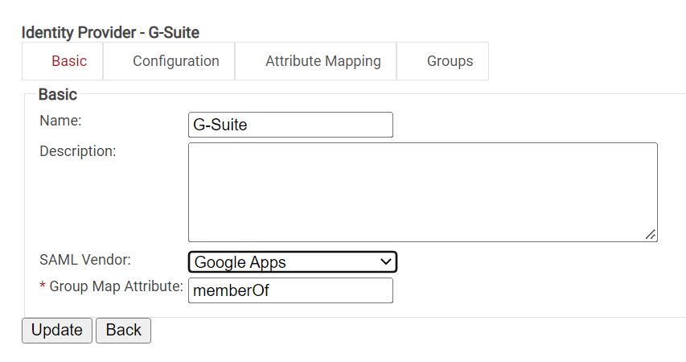This screenshot has height=362, width=686.
Task: Click the Group Map Attribute field
Action: pyautogui.click(x=290, y=290)
